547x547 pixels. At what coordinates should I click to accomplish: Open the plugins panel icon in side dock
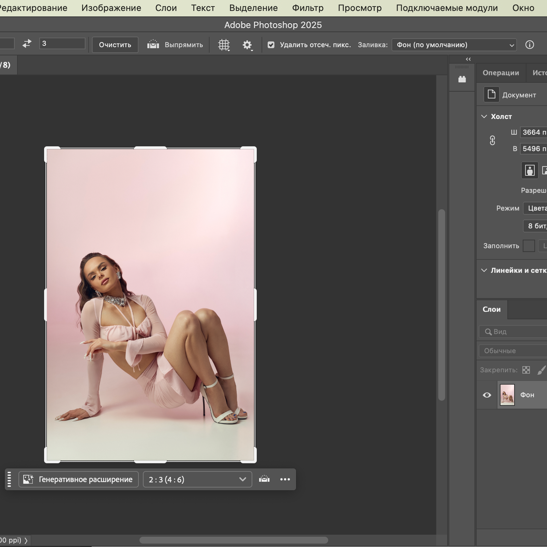[x=462, y=79]
